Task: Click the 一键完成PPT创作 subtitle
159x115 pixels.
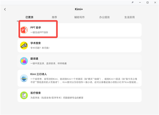Action: pyautogui.click(x=39, y=32)
